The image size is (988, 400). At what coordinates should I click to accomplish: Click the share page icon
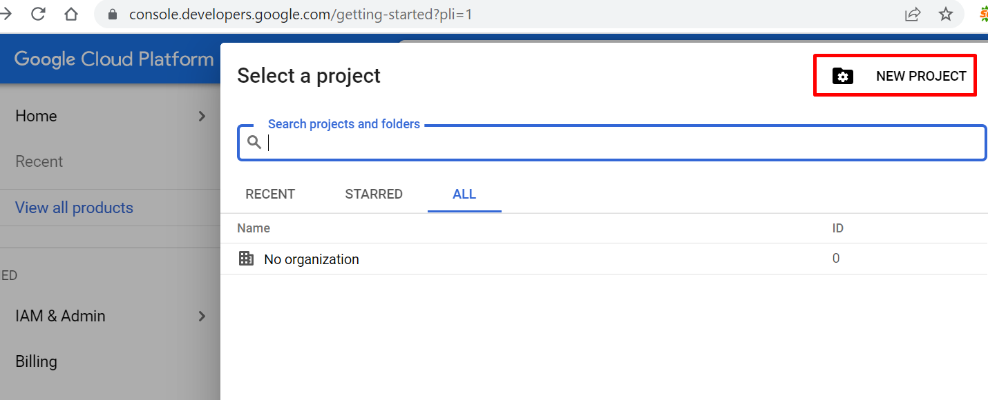click(913, 14)
